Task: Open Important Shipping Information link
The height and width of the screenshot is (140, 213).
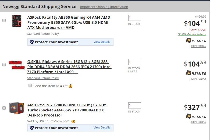Action: point(104,7)
